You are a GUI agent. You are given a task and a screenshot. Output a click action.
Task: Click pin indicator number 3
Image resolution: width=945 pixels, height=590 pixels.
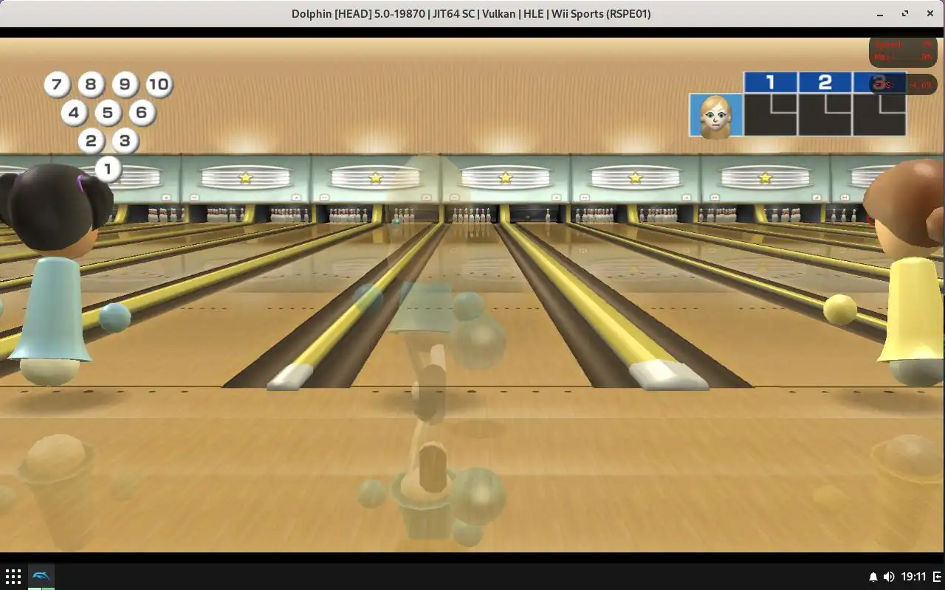pyautogui.click(x=125, y=141)
